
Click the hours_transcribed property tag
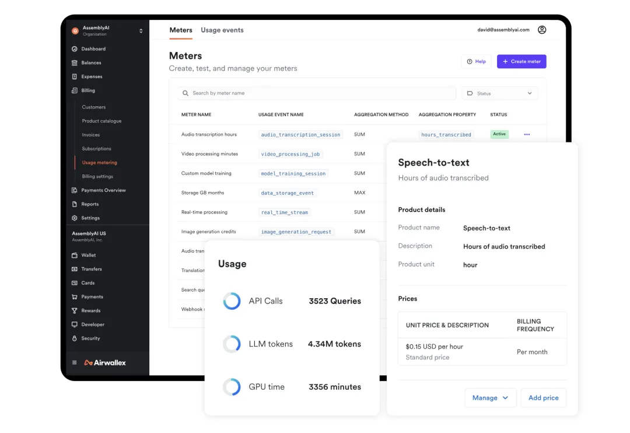coord(446,135)
